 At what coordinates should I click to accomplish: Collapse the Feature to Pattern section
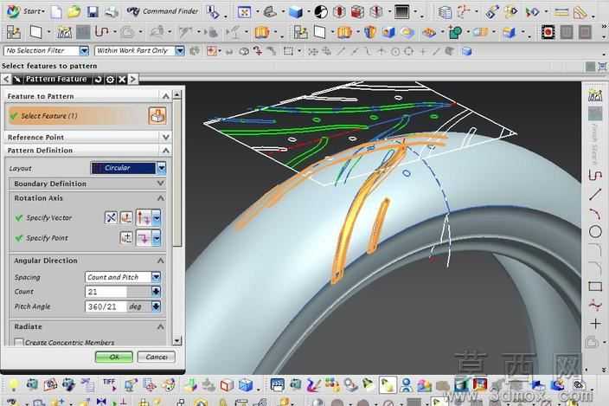(x=165, y=96)
